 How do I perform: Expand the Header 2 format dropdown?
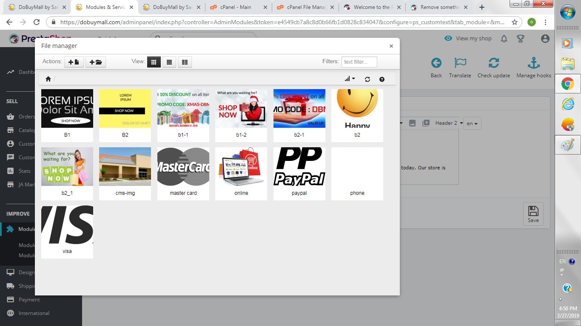click(x=449, y=123)
